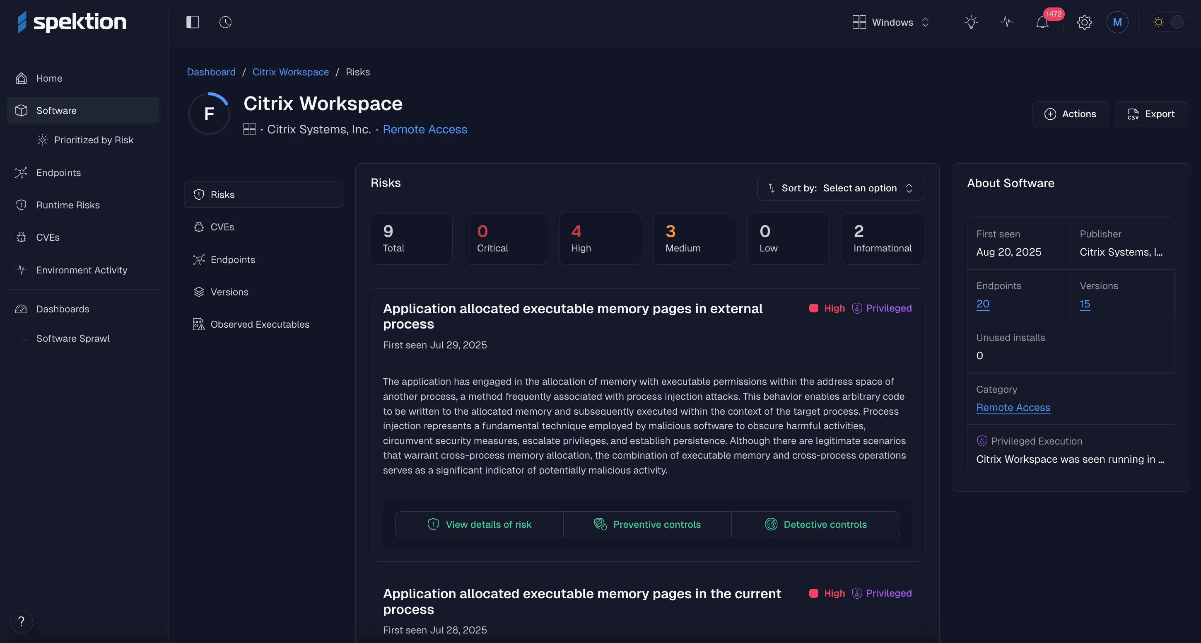Open notifications bell with 1472 badge
Viewport: 1201px width, 643px height.
point(1042,22)
